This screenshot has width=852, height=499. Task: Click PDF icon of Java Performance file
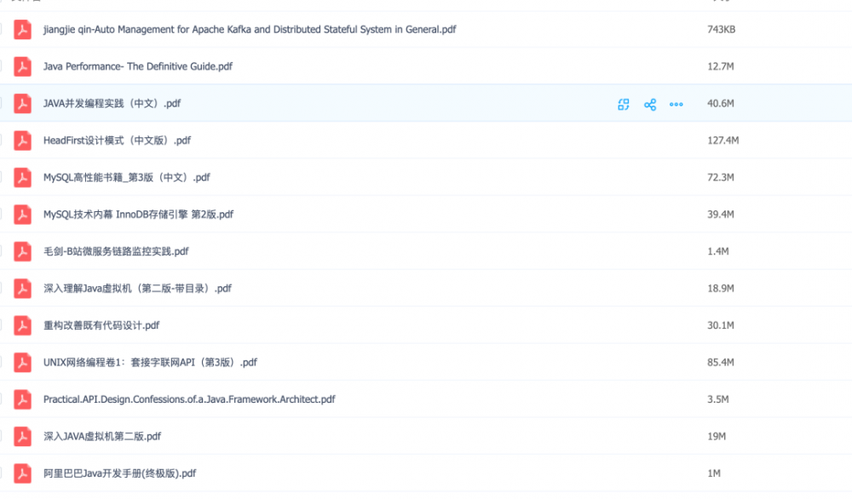pos(22,66)
